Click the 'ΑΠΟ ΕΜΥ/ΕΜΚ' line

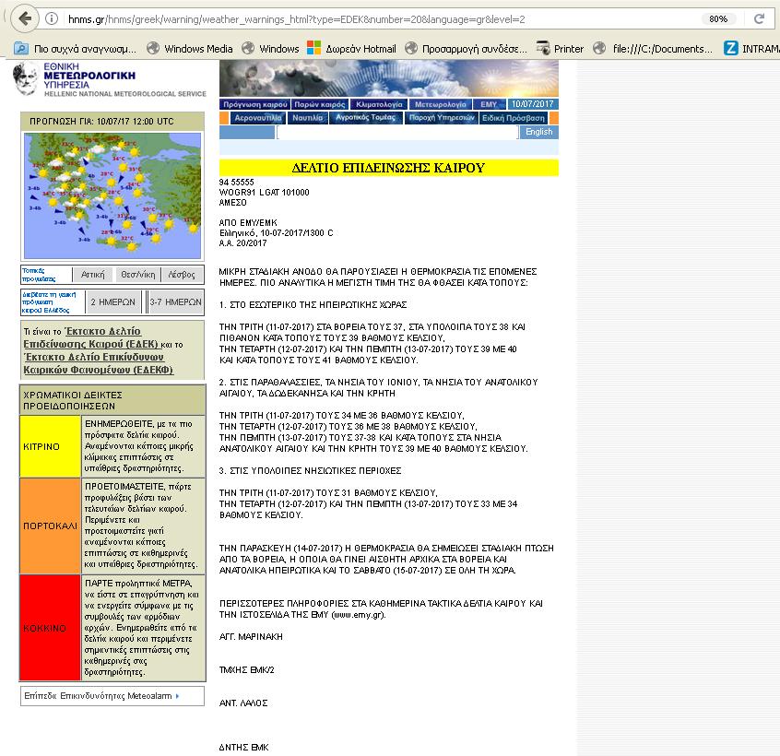tap(248, 223)
